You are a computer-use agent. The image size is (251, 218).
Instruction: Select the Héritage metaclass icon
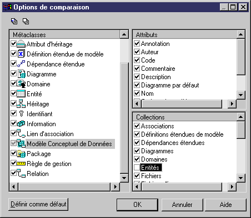[x=21, y=103]
